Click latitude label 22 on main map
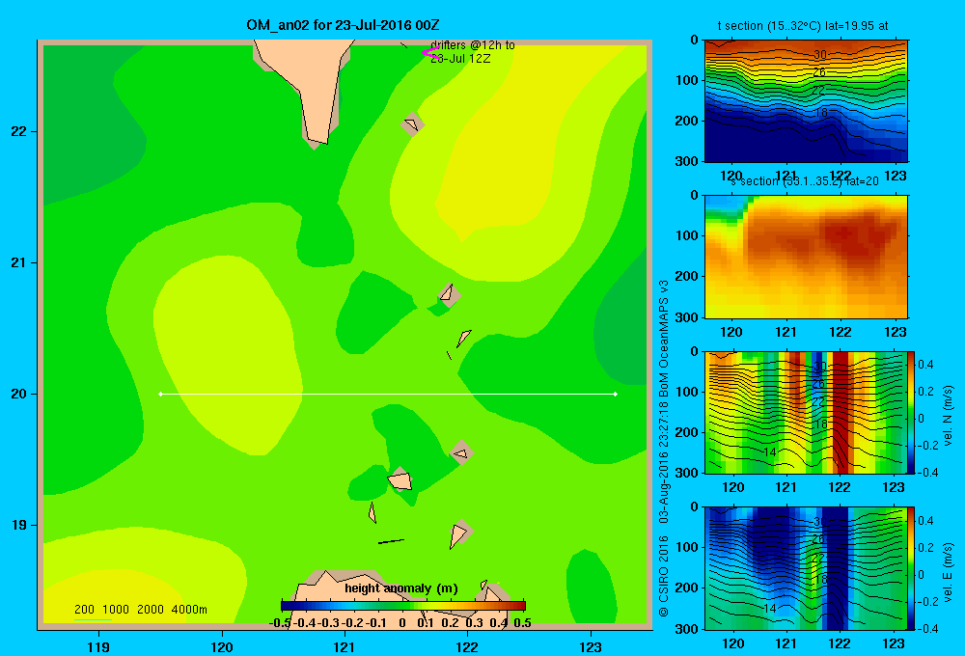This screenshot has width=965, height=656. click(x=19, y=131)
